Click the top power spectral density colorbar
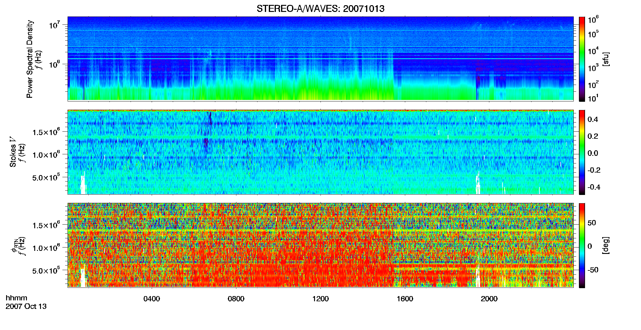The height and width of the screenshot is (330, 641). (582, 59)
